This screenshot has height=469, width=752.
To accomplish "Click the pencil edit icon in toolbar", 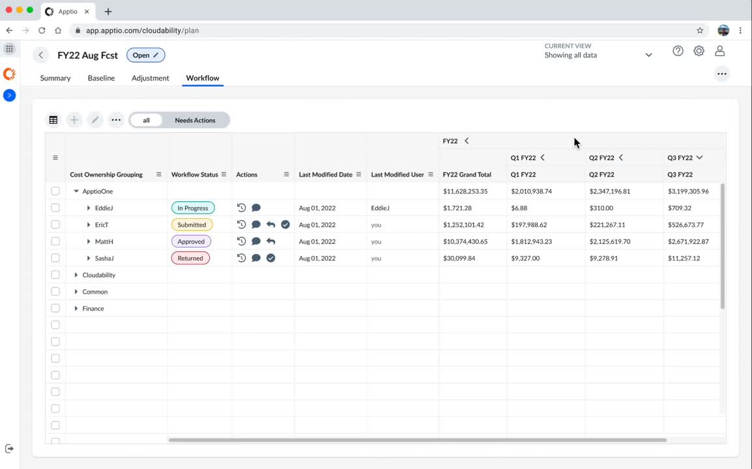I will pyautogui.click(x=95, y=120).
